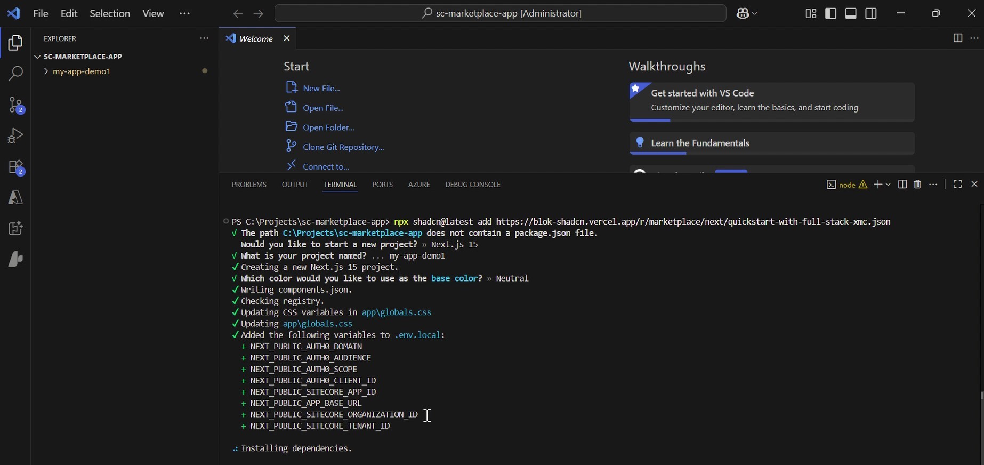
Task: Open the Search view in activity bar
Action: tap(15, 74)
